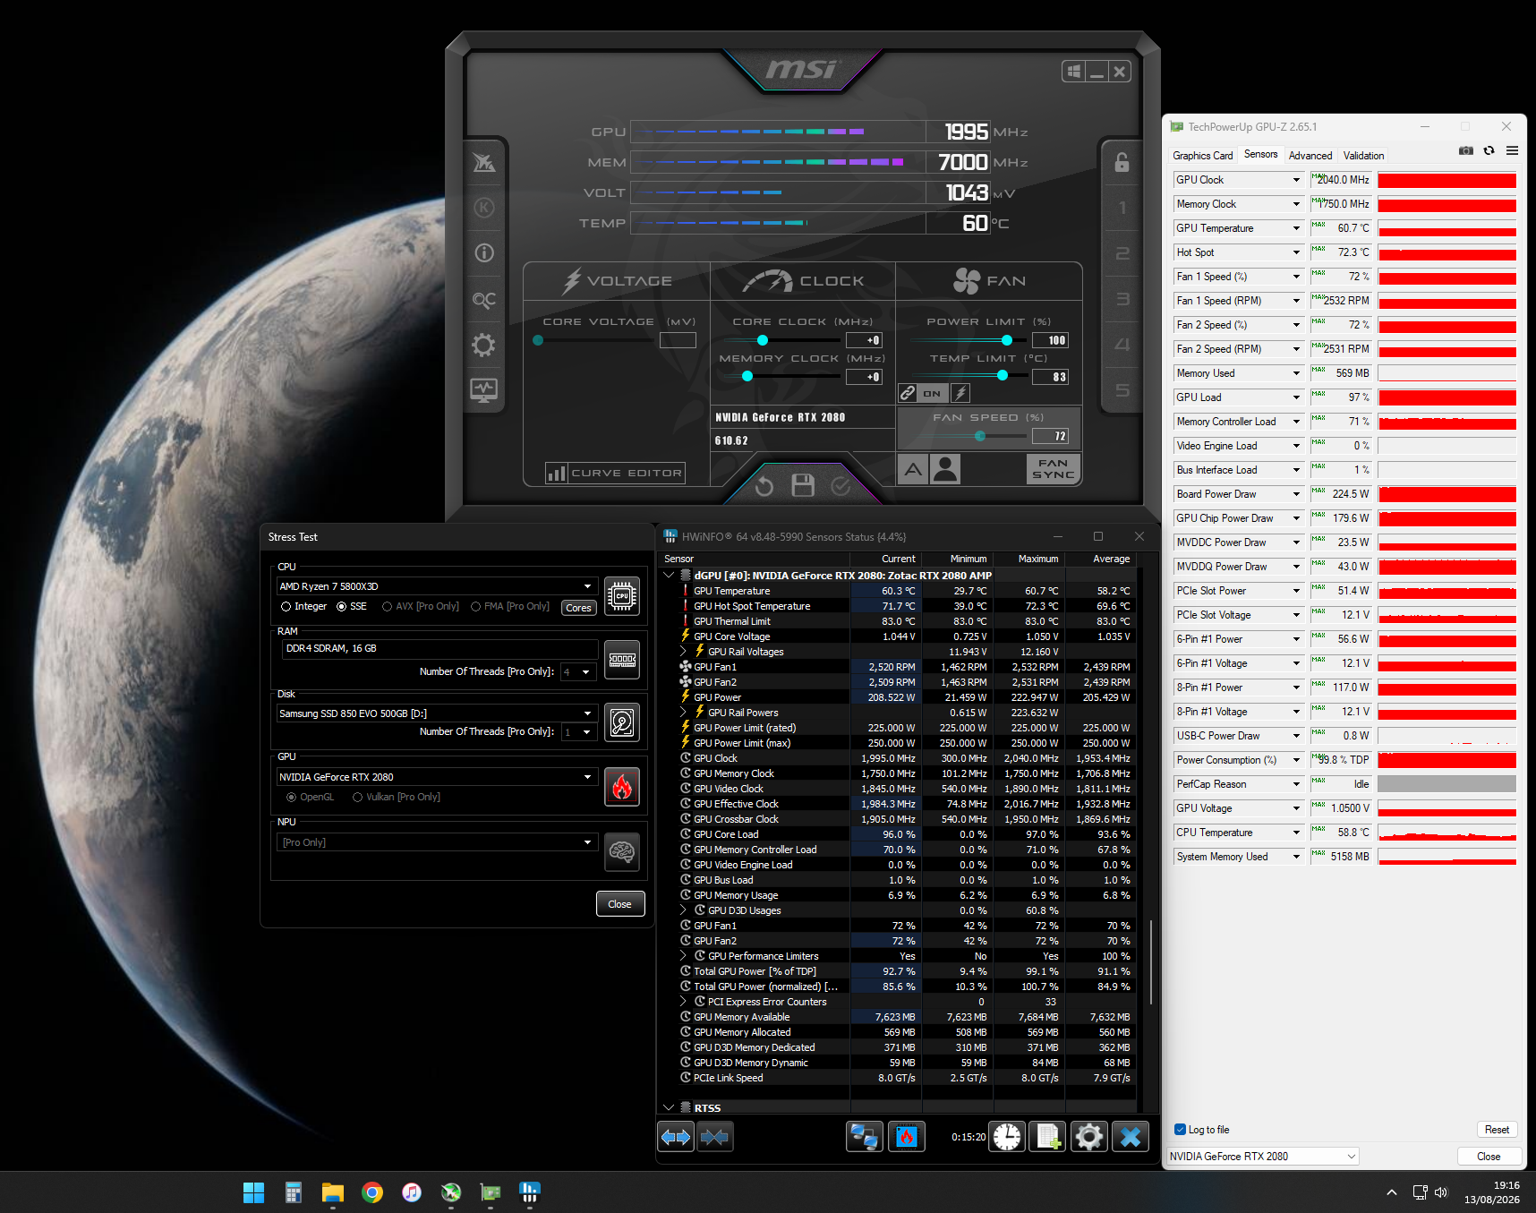Viewport: 1536px width, 1213px height.
Task: Start the CPU stress test chip button
Action: [622, 596]
